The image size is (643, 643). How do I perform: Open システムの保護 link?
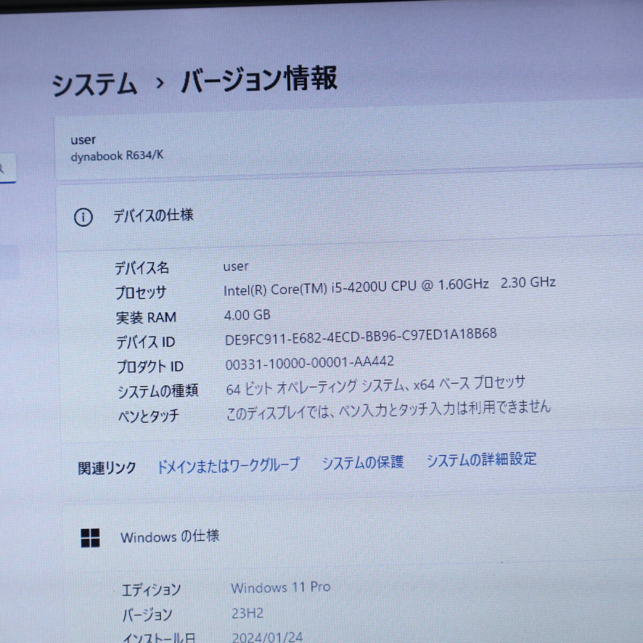coord(362,462)
